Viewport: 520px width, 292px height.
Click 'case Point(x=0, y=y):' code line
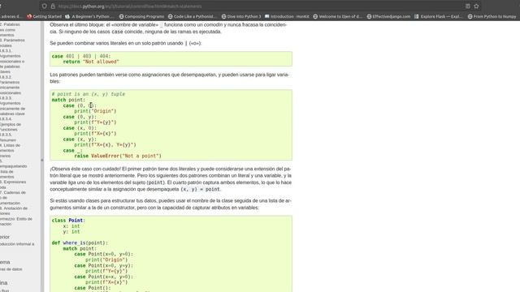[x=103, y=265]
